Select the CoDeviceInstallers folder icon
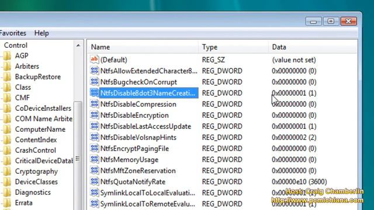Screen dimensions: 374x210 point(7,108)
